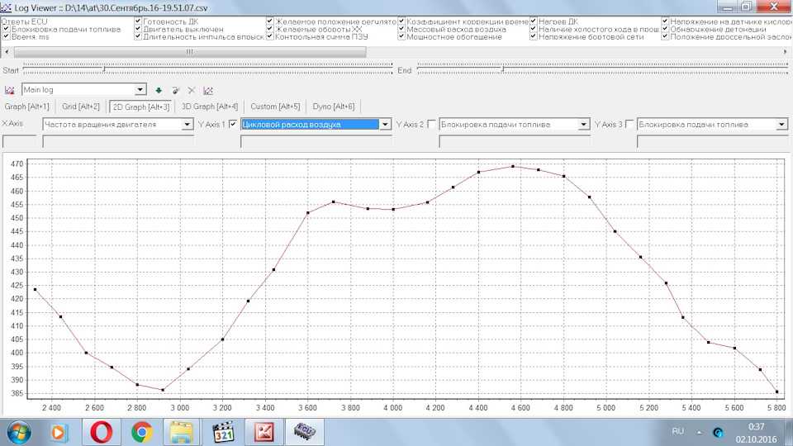This screenshot has height=446, width=793.
Task: Open the Grid [Alt+2] tab
Action: tap(81, 107)
